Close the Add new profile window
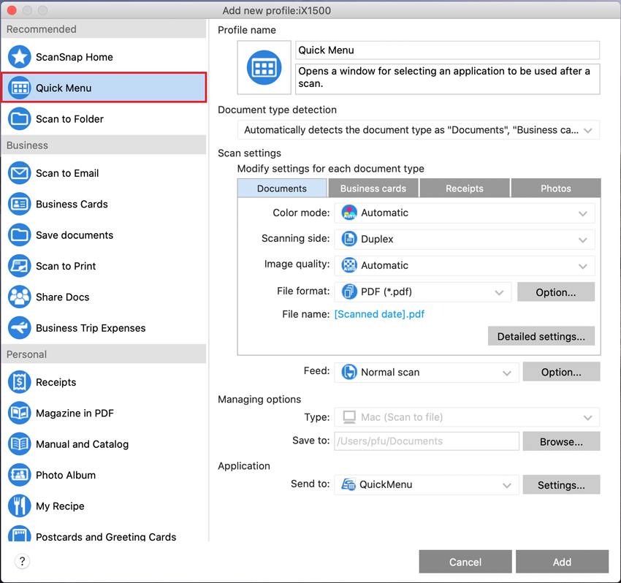 (x=12, y=10)
